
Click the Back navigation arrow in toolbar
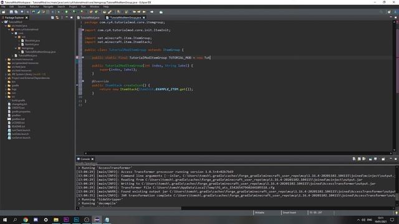tap(144, 12)
